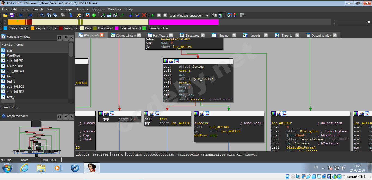Expand the navigation band dropdown at right
372x180 pixels.
369,22
